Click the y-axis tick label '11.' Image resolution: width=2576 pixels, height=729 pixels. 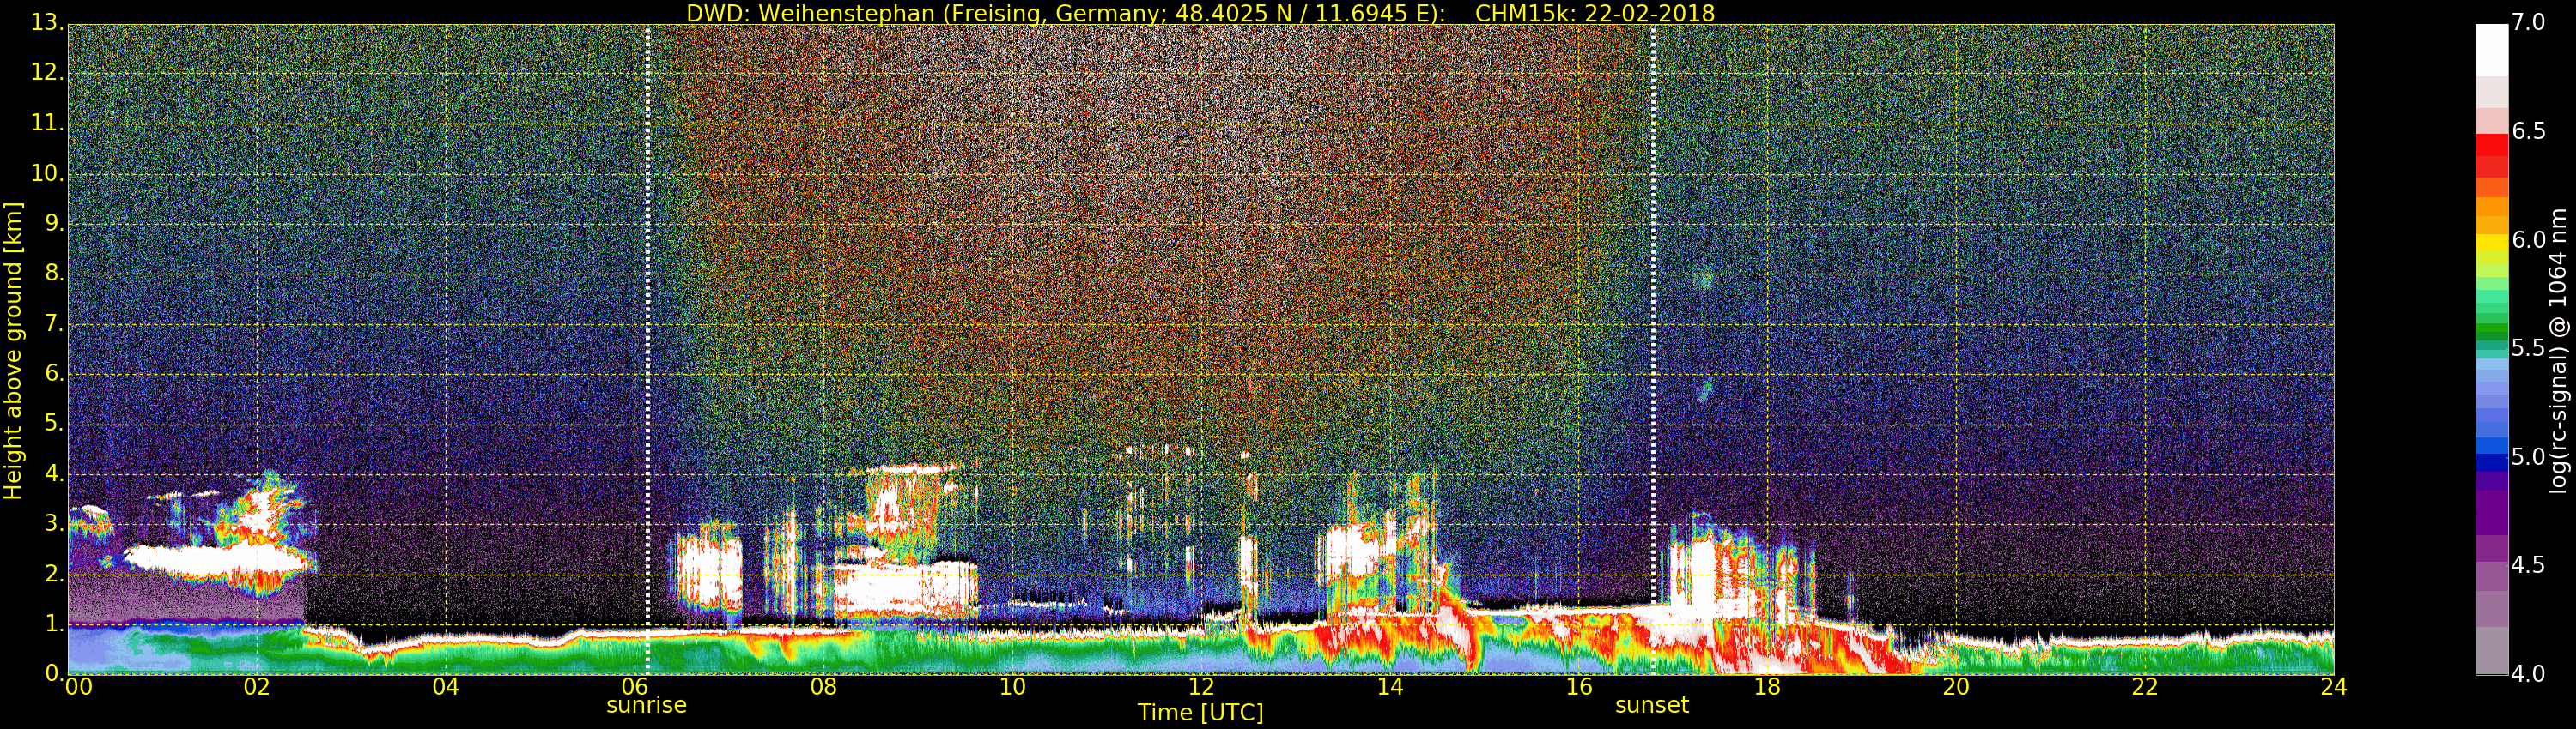(x=46, y=123)
